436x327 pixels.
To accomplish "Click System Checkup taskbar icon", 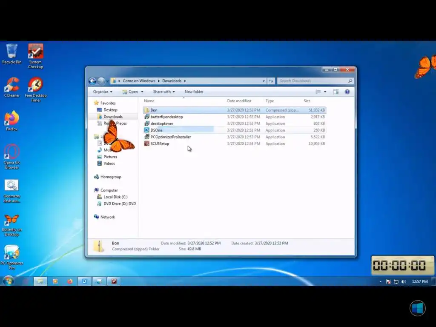I will click(114, 281).
